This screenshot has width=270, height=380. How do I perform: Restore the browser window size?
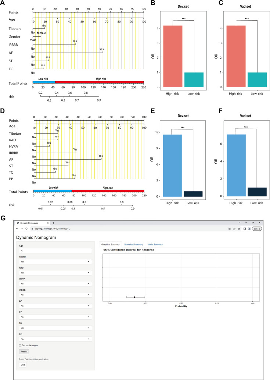[253, 223]
